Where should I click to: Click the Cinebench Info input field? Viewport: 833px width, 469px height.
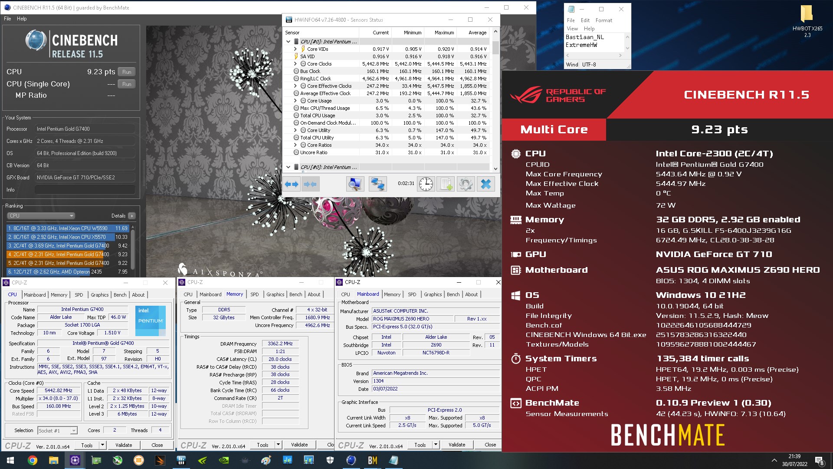coord(85,190)
